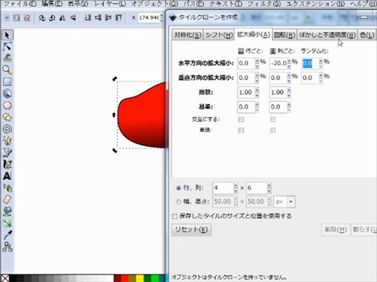Pick the bright red palette swatch
Screen dimensions: 377x282
point(125,278)
